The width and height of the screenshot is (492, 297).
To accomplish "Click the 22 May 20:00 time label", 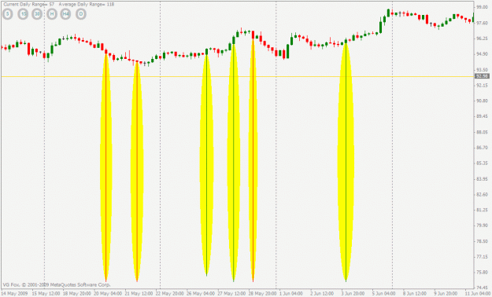I will click(170, 294).
